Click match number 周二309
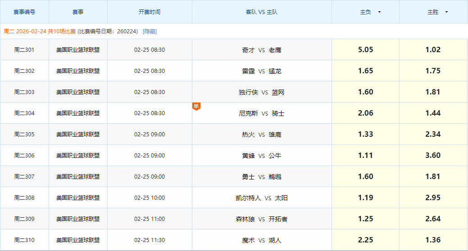This screenshot has height=251, width=468. tap(24, 219)
